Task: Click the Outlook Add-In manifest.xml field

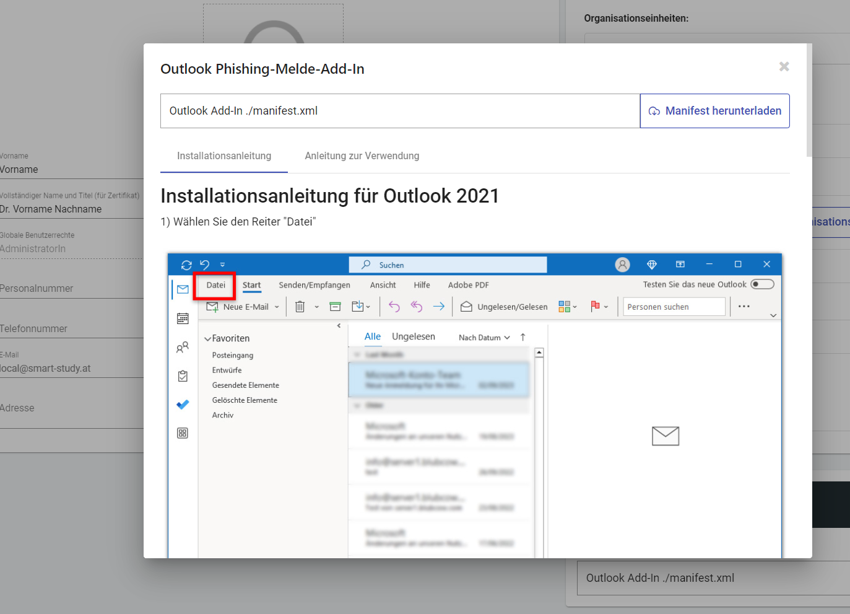Action: pyautogui.click(x=399, y=111)
